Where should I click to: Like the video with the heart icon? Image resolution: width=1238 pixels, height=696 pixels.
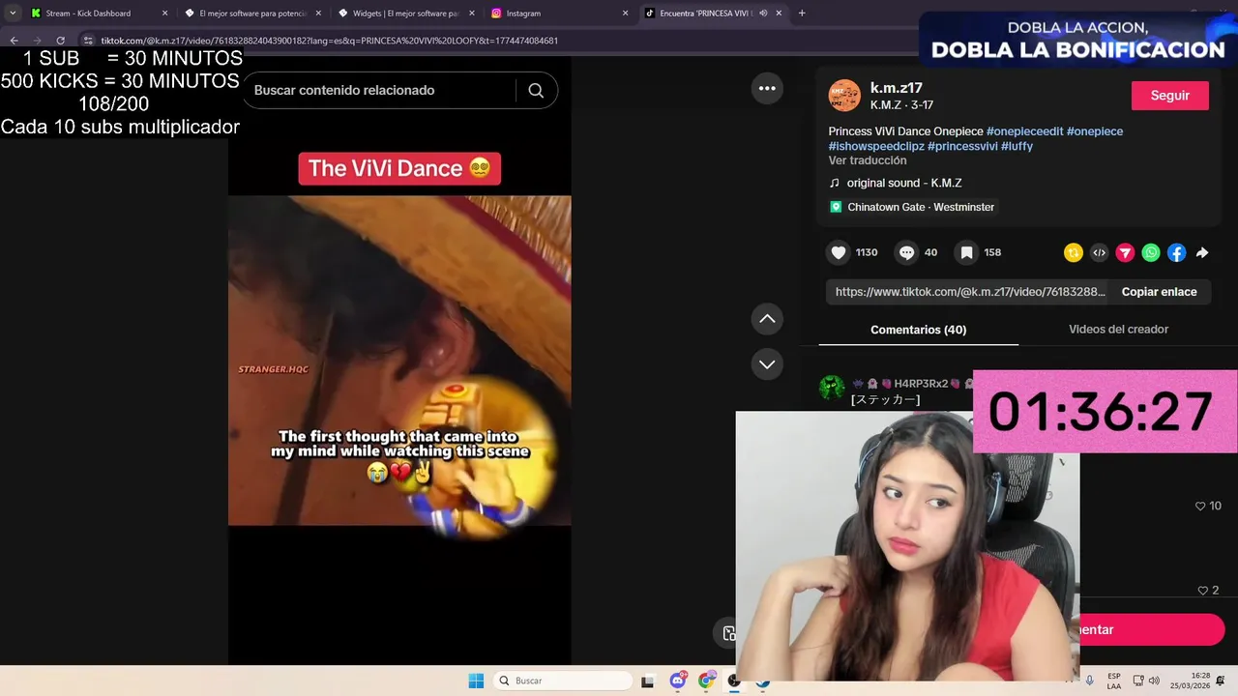coord(839,252)
